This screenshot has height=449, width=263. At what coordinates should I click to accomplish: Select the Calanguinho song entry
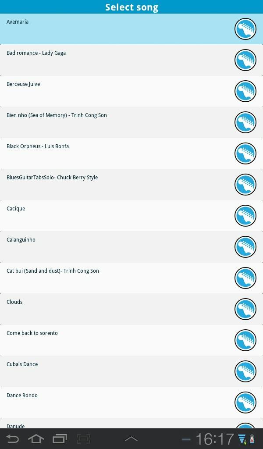131,247
